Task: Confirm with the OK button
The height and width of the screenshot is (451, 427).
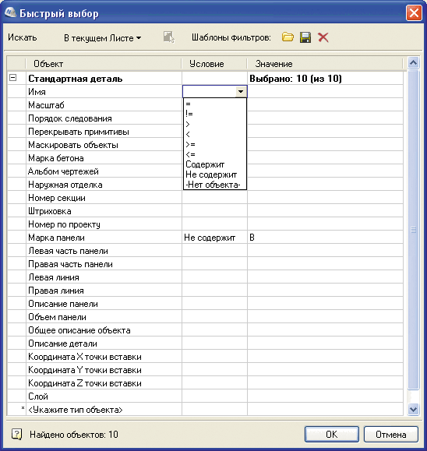Action: point(332,434)
